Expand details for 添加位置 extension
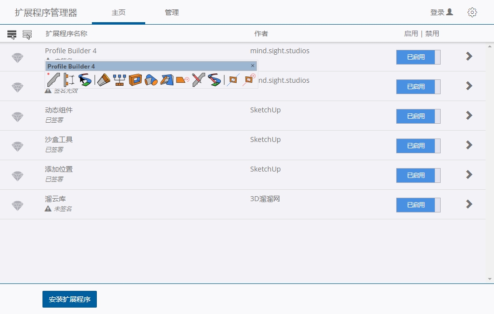Viewport: 494px width, 314px height. tap(469, 174)
